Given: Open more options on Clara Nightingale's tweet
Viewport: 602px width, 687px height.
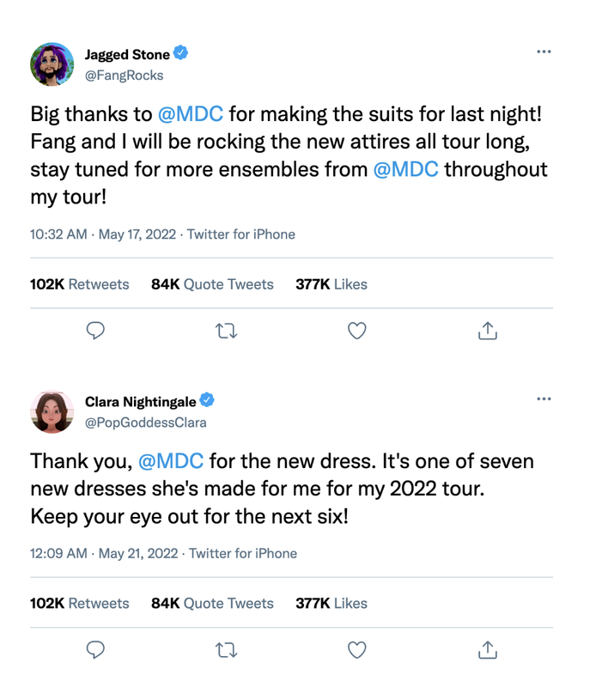Looking at the screenshot, I should coord(543,399).
